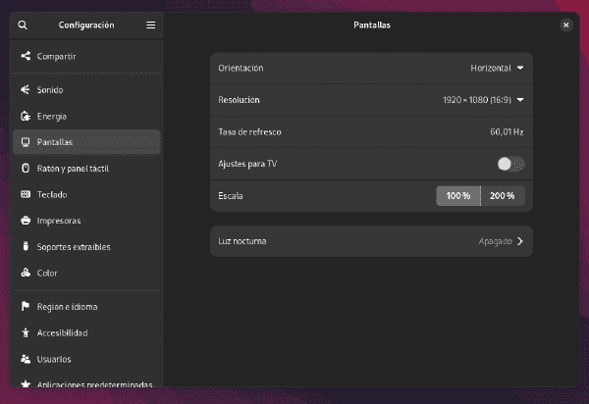
Task: Select Soportes extraíbles in the sidebar
Action: 86,246
